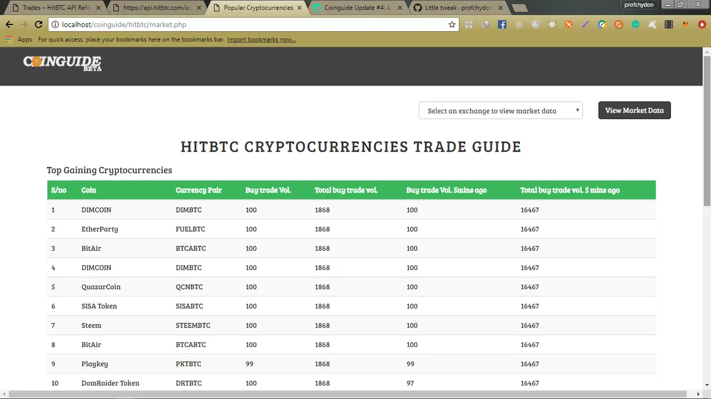Open the MetaMask fox extension
The image size is (711, 399).
coord(685,24)
